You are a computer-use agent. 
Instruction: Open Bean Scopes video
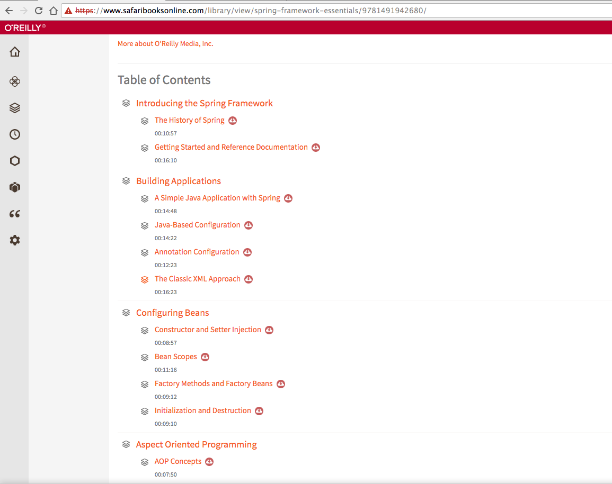pos(175,357)
